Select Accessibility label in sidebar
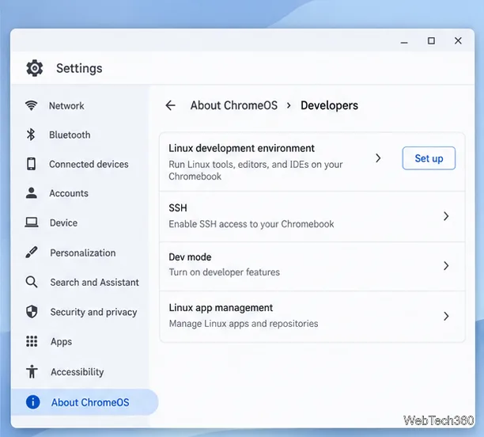484x437 pixels. [x=78, y=372]
